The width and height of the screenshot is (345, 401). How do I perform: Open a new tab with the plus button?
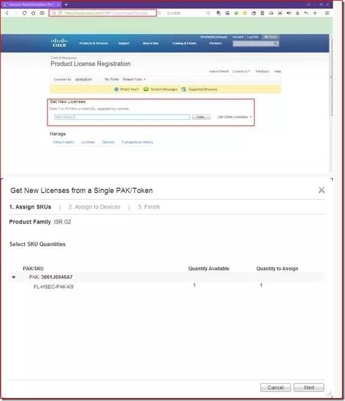click(66, 4)
